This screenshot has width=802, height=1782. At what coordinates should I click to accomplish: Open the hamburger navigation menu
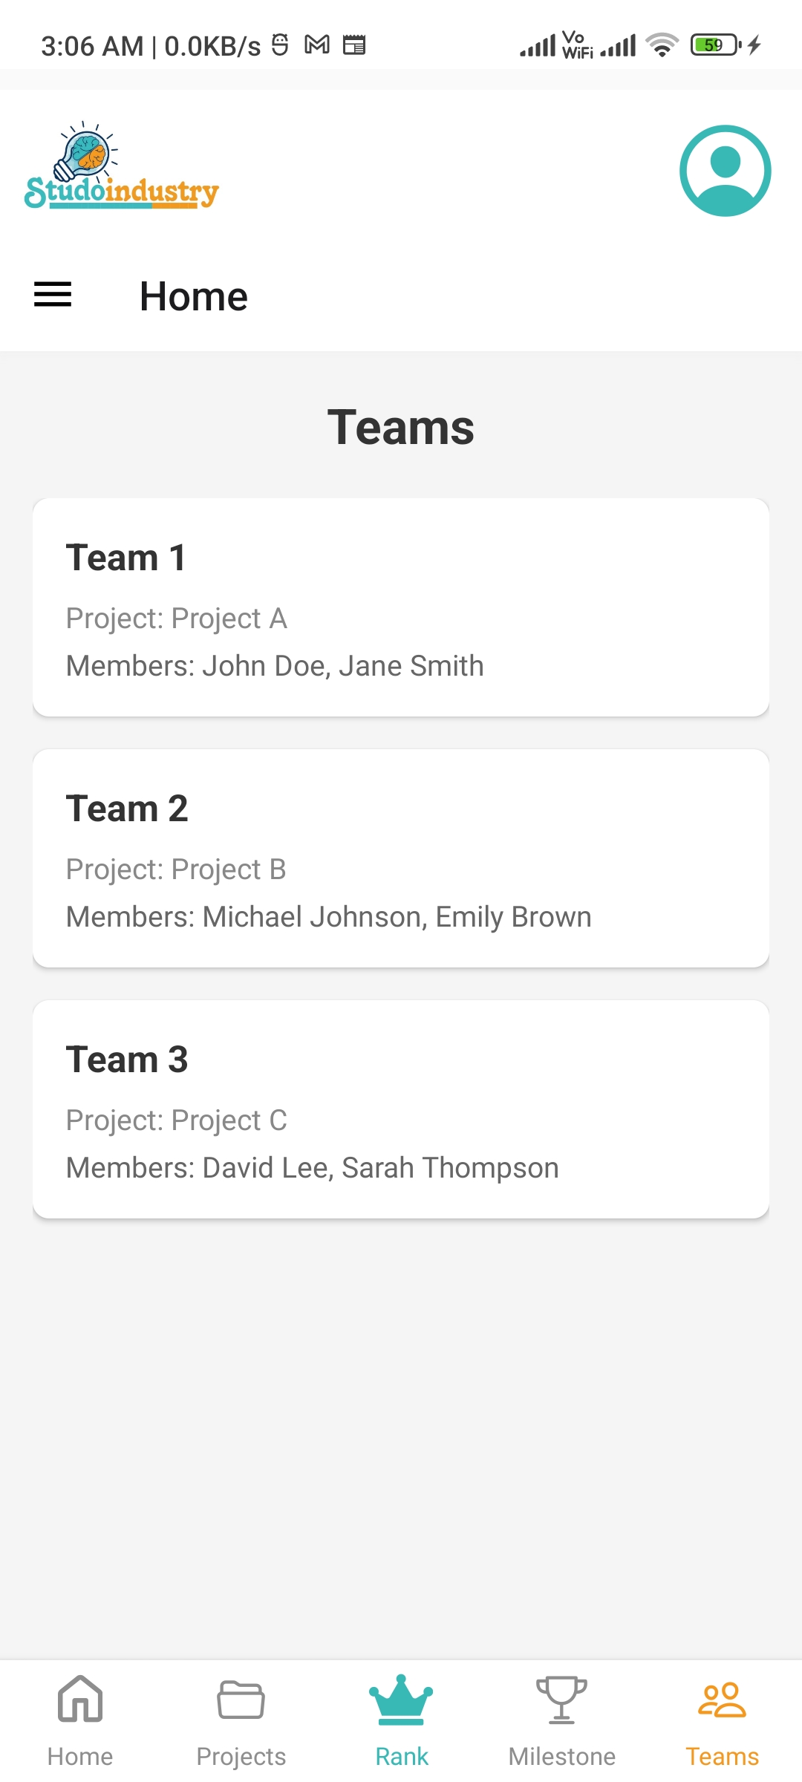(x=53, y=295)
